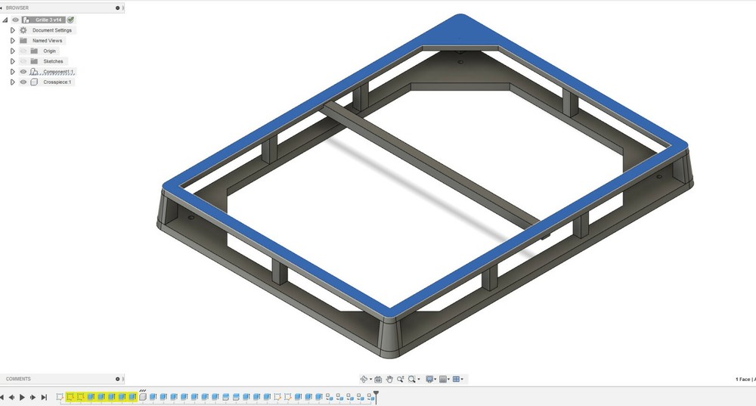Open the Viewports layout icon

tap(456, 379)
